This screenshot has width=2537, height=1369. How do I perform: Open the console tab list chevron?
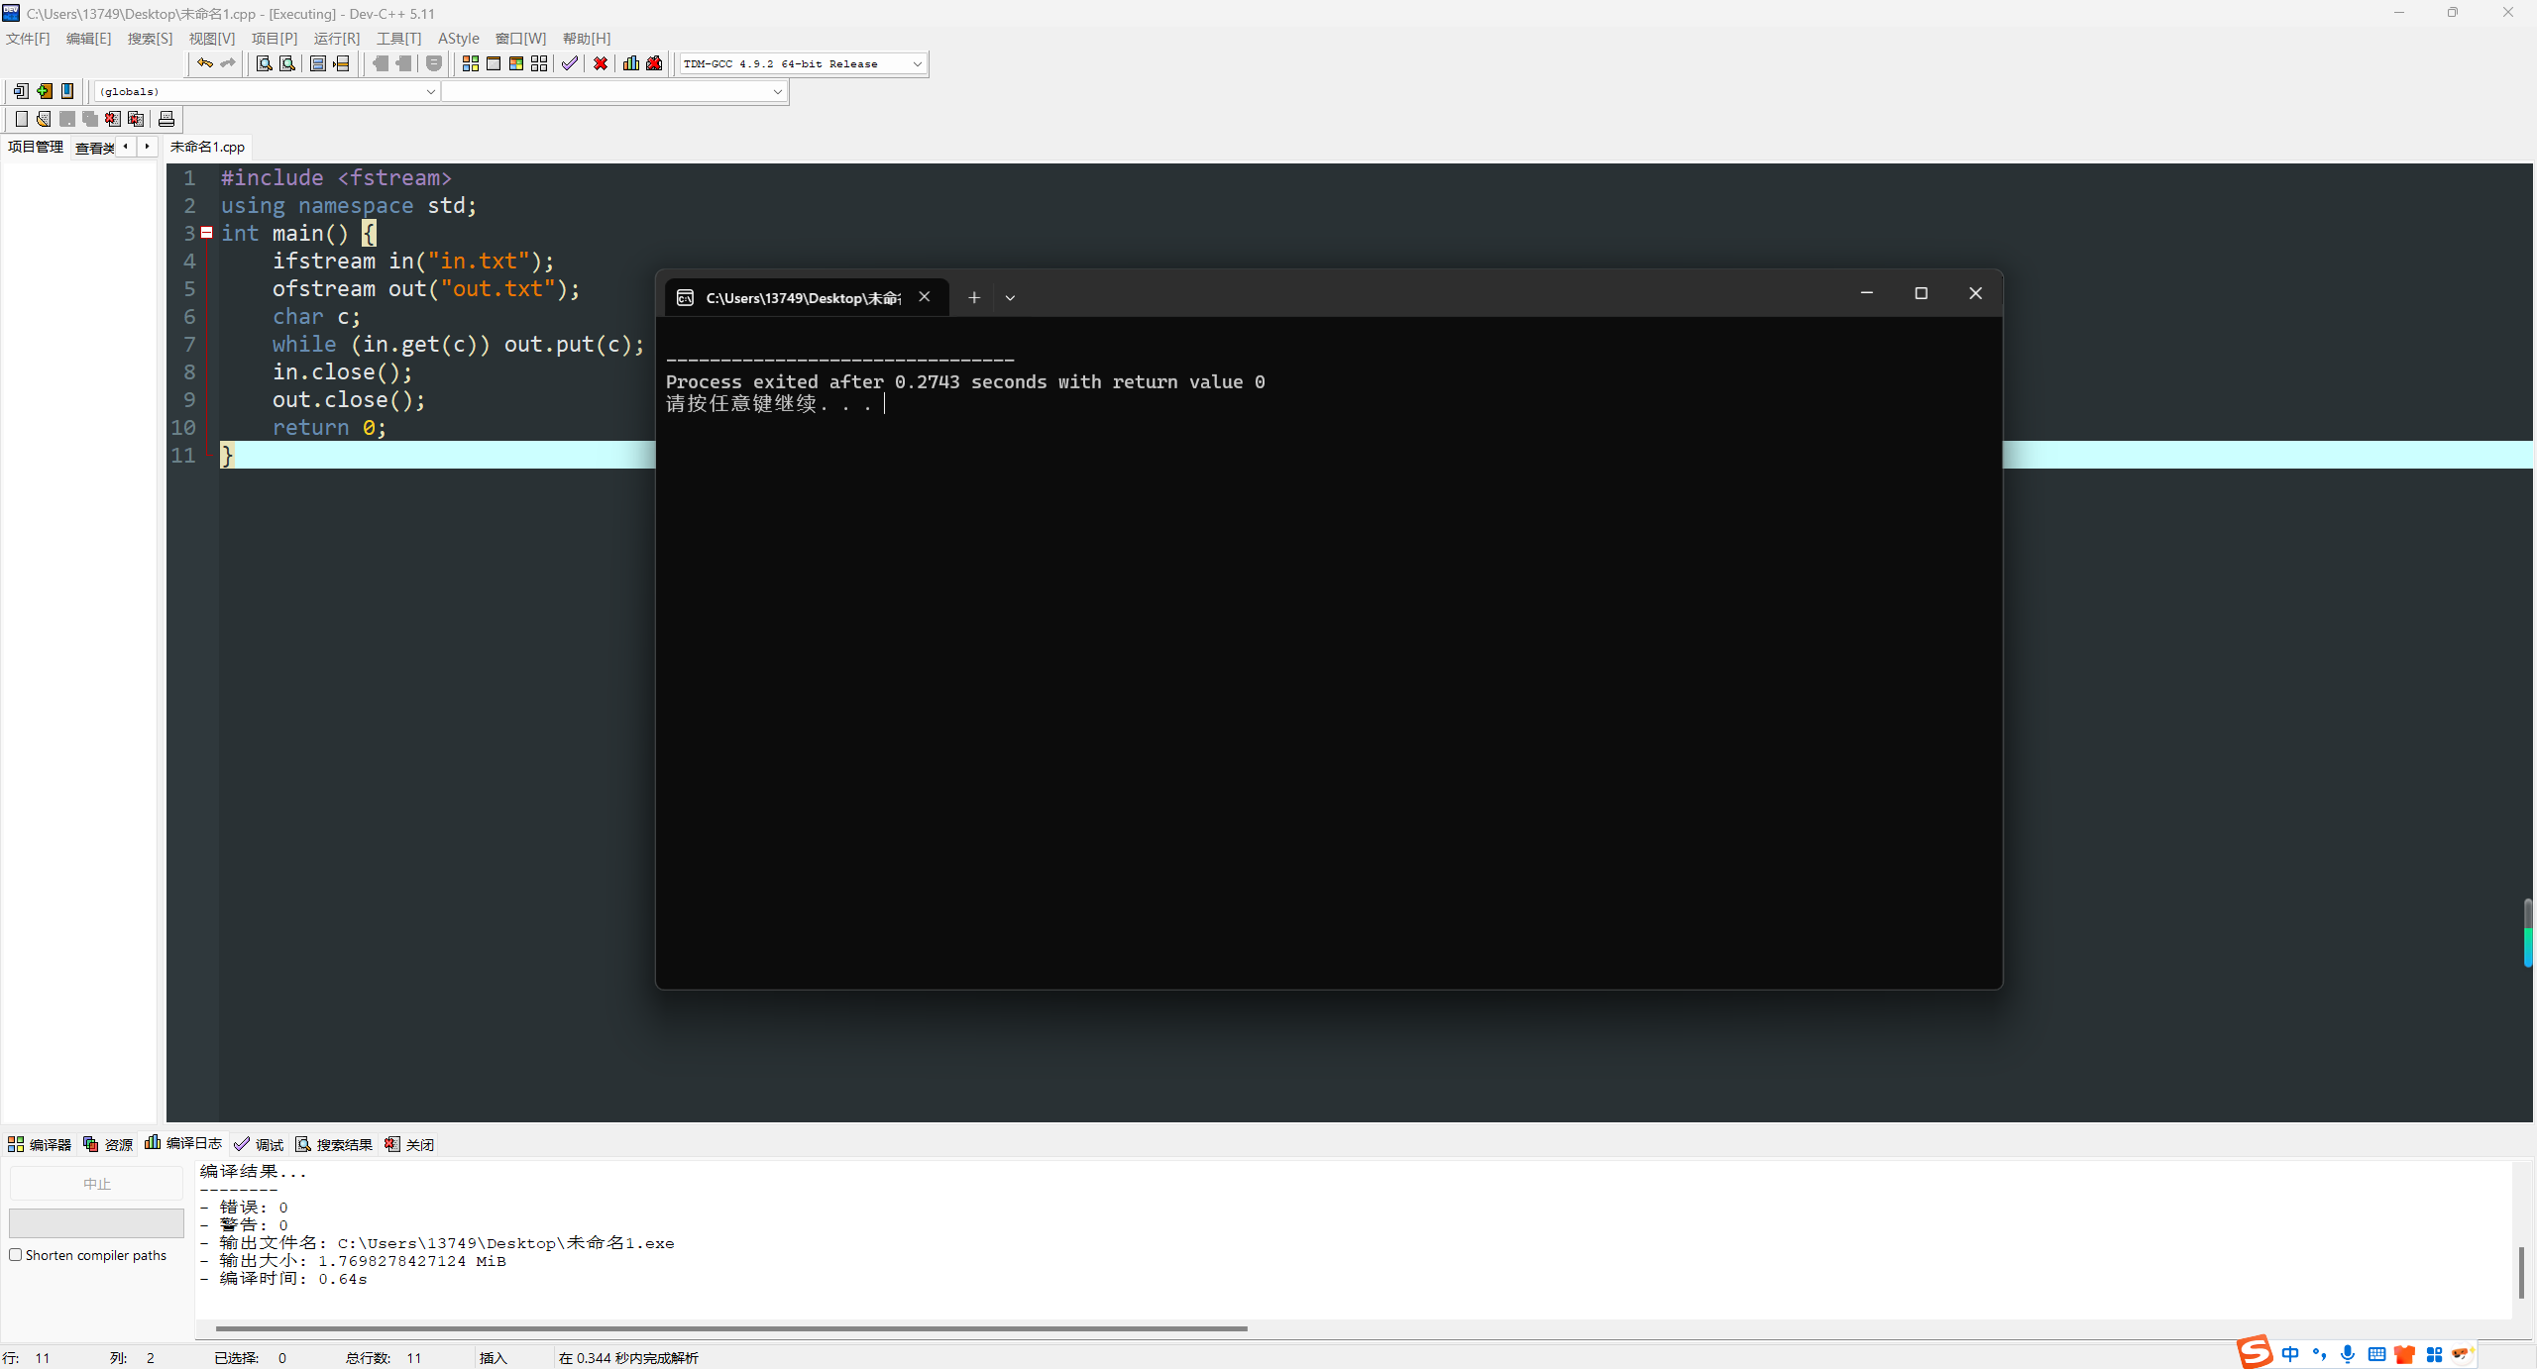[1010, 297]
